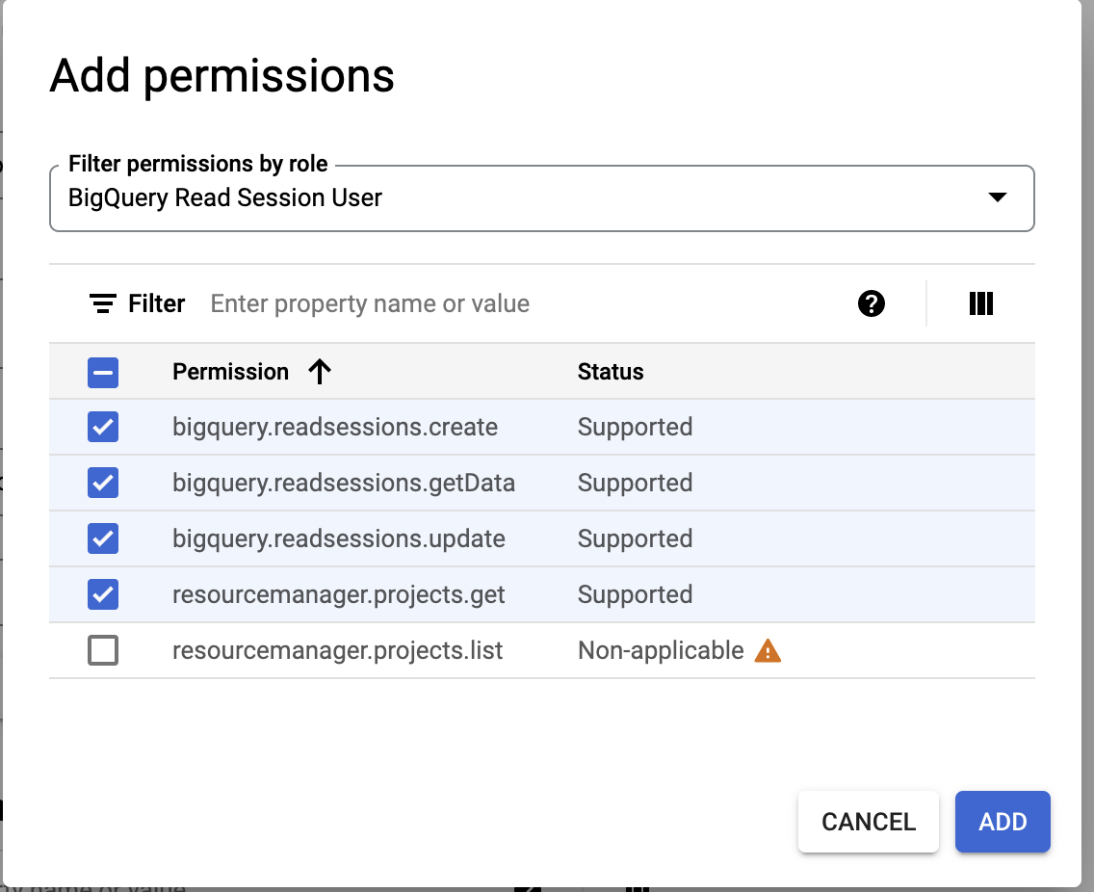Image resolution: width=1094 pixels, height=892 pixels.
Task: Select bigquery.readsessions.update text
Action: (x=338, y=538)
